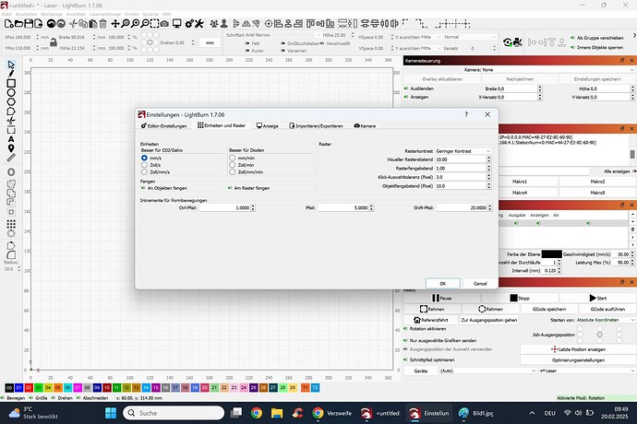The width and height of the screenshot is (637, 424).
Task: Click the Ungroup single person icon
Action: click(223, 24)
